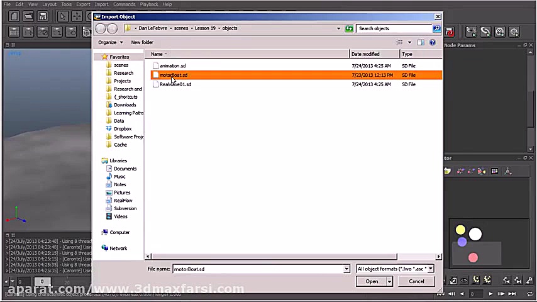The width and height of the screenshot is (537, 302).
Task: Jump to last frame button
Action: point(512,294)
